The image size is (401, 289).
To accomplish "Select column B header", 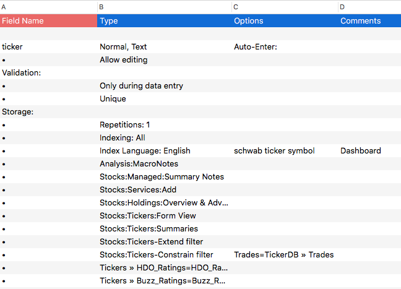I will 165,7.
